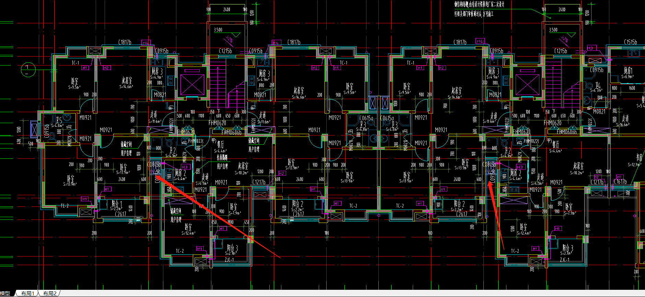Viewport: 645px width, 297px height.
Task: Select the 经相关部门审核通过后 note line
Action: pyautogui.click(x=474, y=14)
